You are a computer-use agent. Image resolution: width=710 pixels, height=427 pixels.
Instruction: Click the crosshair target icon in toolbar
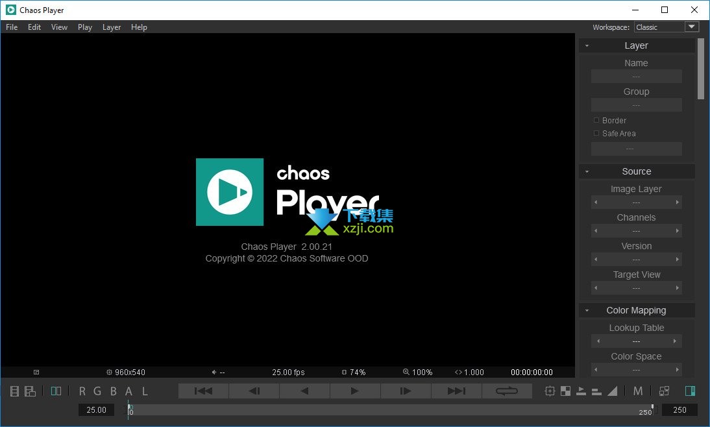(550, 391)
